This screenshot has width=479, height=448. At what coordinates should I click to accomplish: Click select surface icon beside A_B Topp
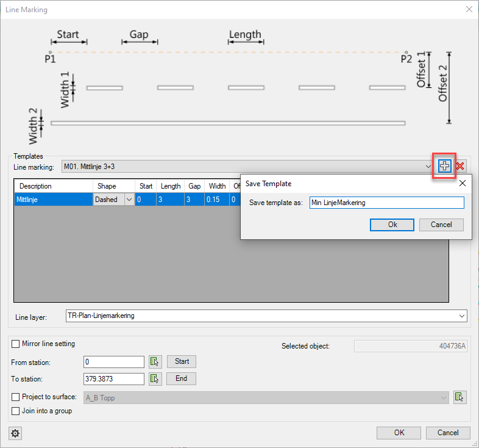click(x=459, y=397)
